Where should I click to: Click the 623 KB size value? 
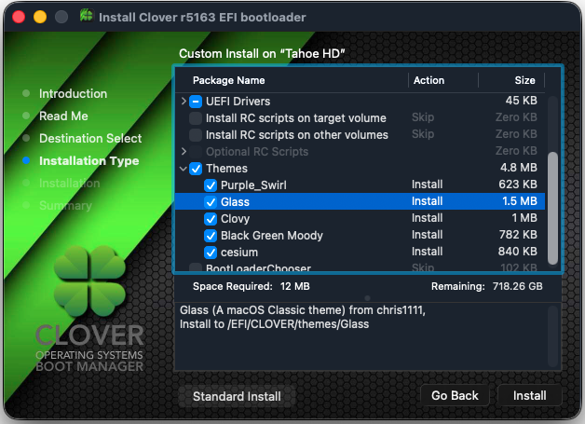518,185
